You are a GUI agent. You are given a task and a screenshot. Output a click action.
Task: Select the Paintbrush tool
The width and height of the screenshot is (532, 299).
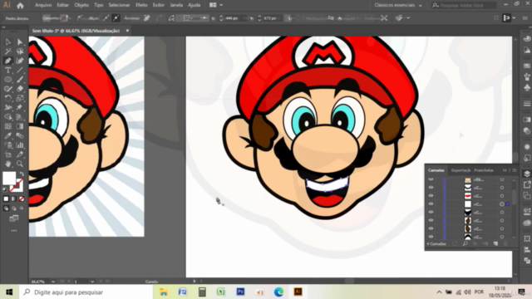(x=20, y=80)
